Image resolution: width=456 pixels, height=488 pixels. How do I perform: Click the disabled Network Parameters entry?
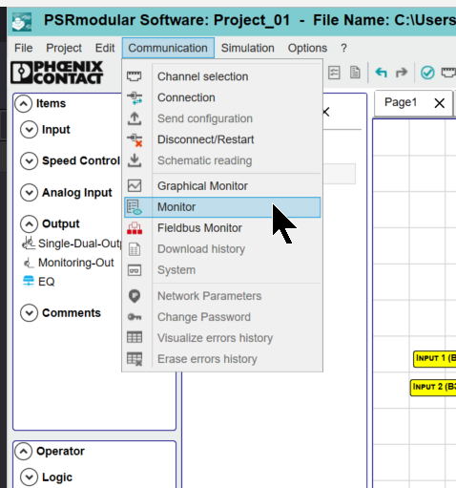(x=222, y=296)
